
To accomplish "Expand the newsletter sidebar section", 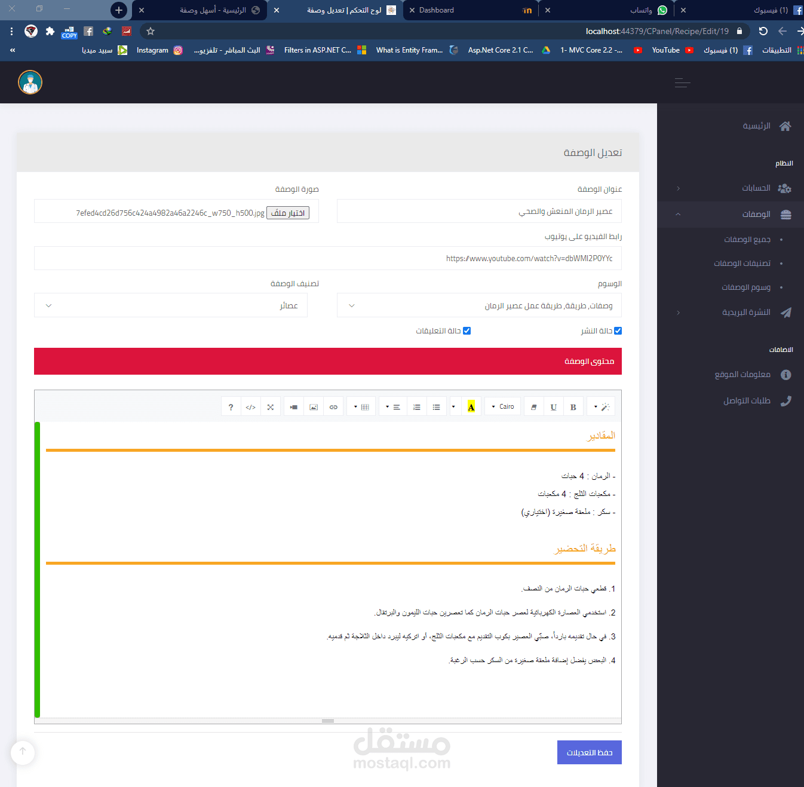I will (x=730, y=313).
